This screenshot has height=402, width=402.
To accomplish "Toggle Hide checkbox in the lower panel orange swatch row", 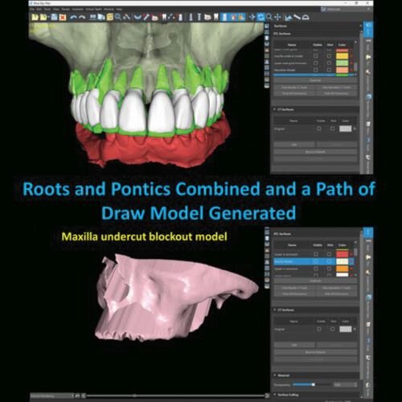I will 330,269.
